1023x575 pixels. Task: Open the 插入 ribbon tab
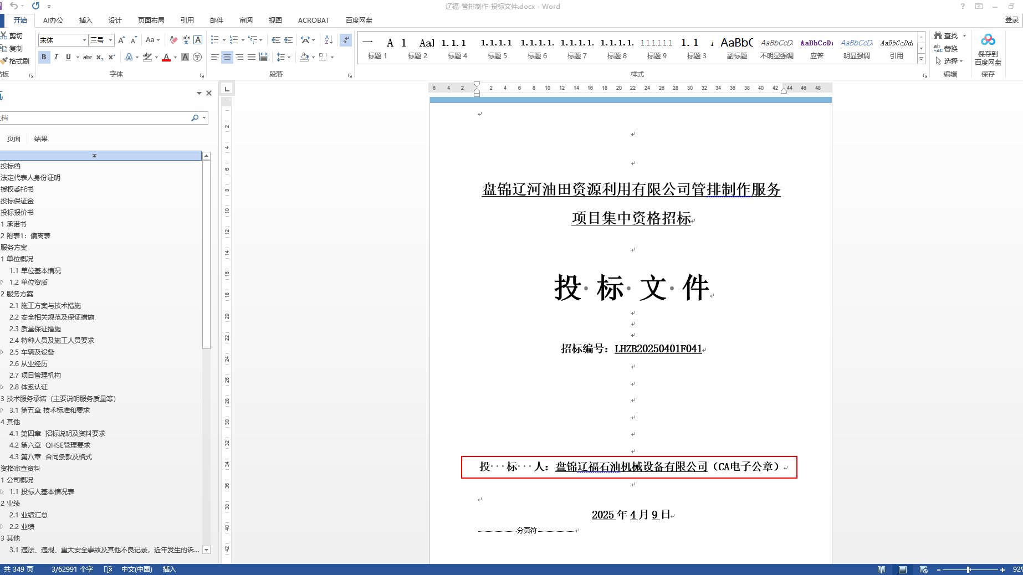[x=85, y=20]
